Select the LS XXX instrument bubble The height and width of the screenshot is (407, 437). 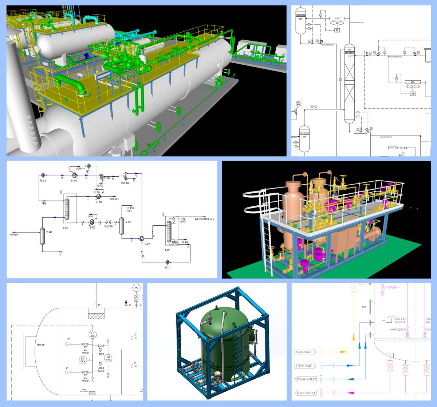click(x=82, y=360)
